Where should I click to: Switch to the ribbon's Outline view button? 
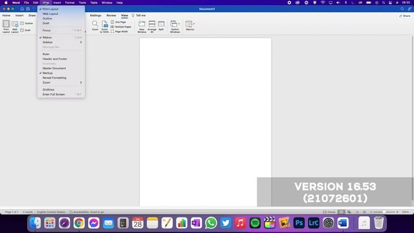[x=27, y=23]
